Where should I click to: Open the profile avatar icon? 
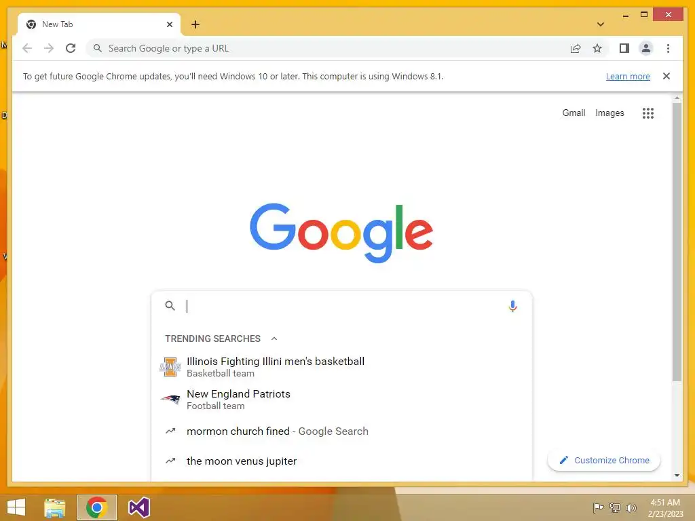(x=646, y=48)
